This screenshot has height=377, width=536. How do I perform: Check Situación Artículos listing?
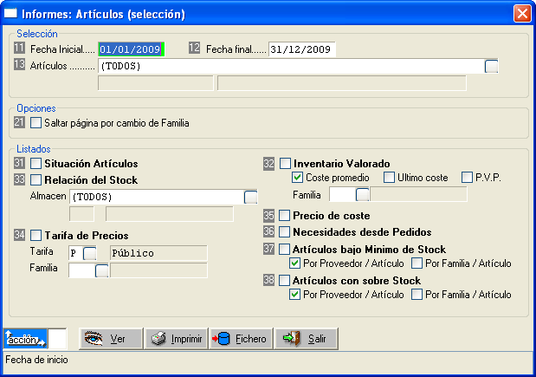tap(36, 164)
